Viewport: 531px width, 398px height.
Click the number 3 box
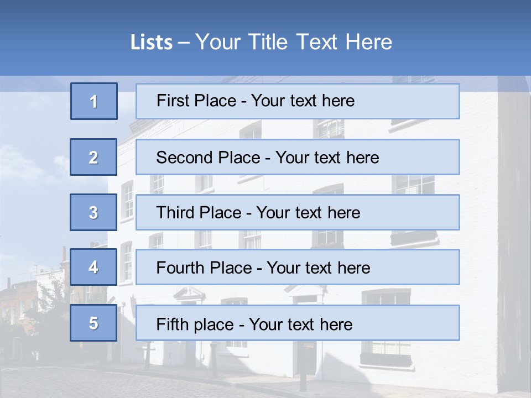[93, 212]
